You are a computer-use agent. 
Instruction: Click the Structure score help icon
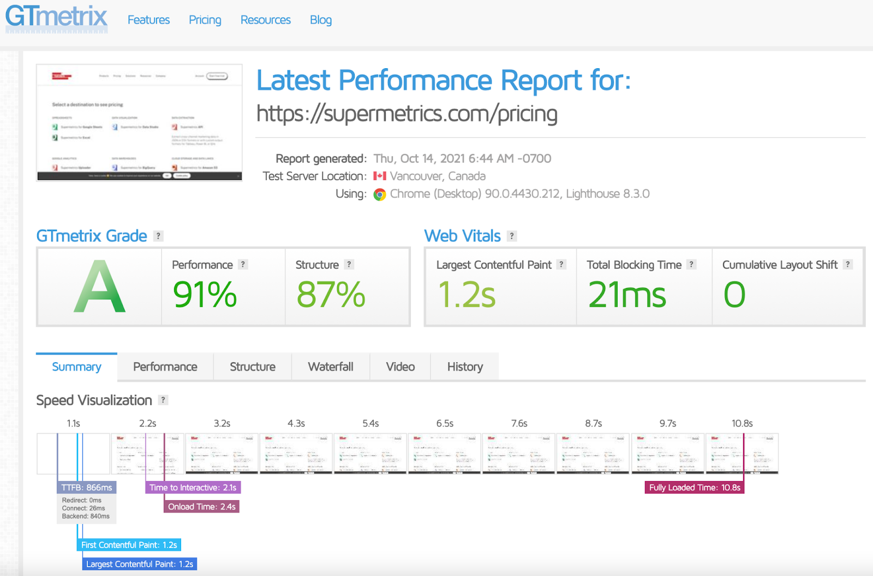349,264
